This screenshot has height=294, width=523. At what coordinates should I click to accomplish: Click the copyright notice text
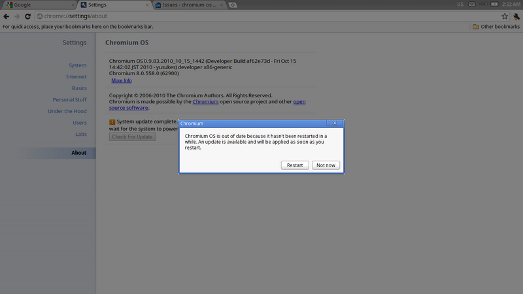click(190, 95)
